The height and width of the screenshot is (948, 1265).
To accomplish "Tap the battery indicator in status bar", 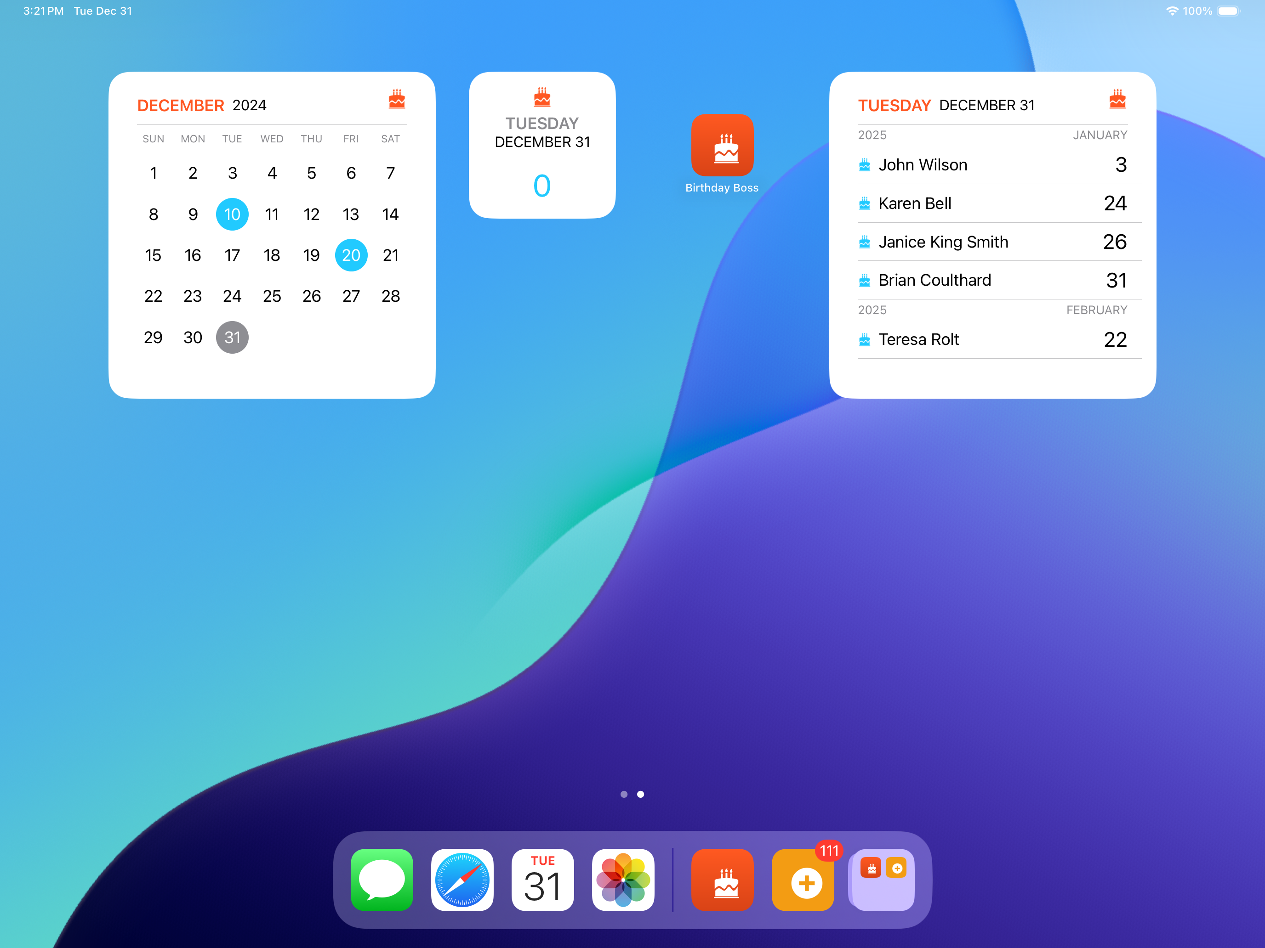I will [1228, 11].
